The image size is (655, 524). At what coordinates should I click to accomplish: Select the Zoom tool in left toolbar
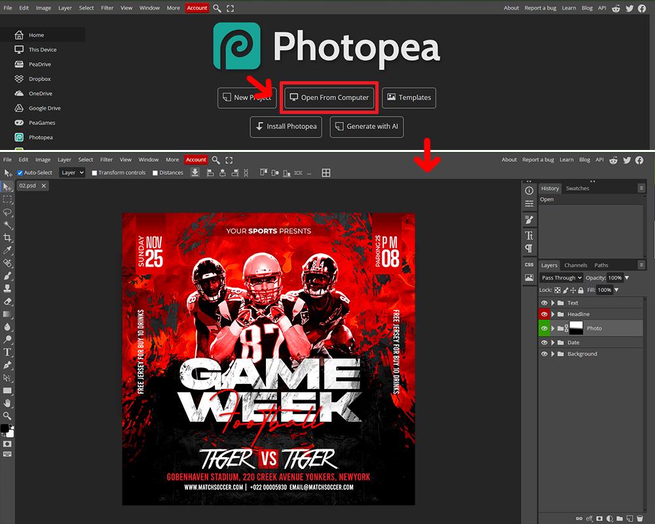pyautogui.click(x=7, y=416)
